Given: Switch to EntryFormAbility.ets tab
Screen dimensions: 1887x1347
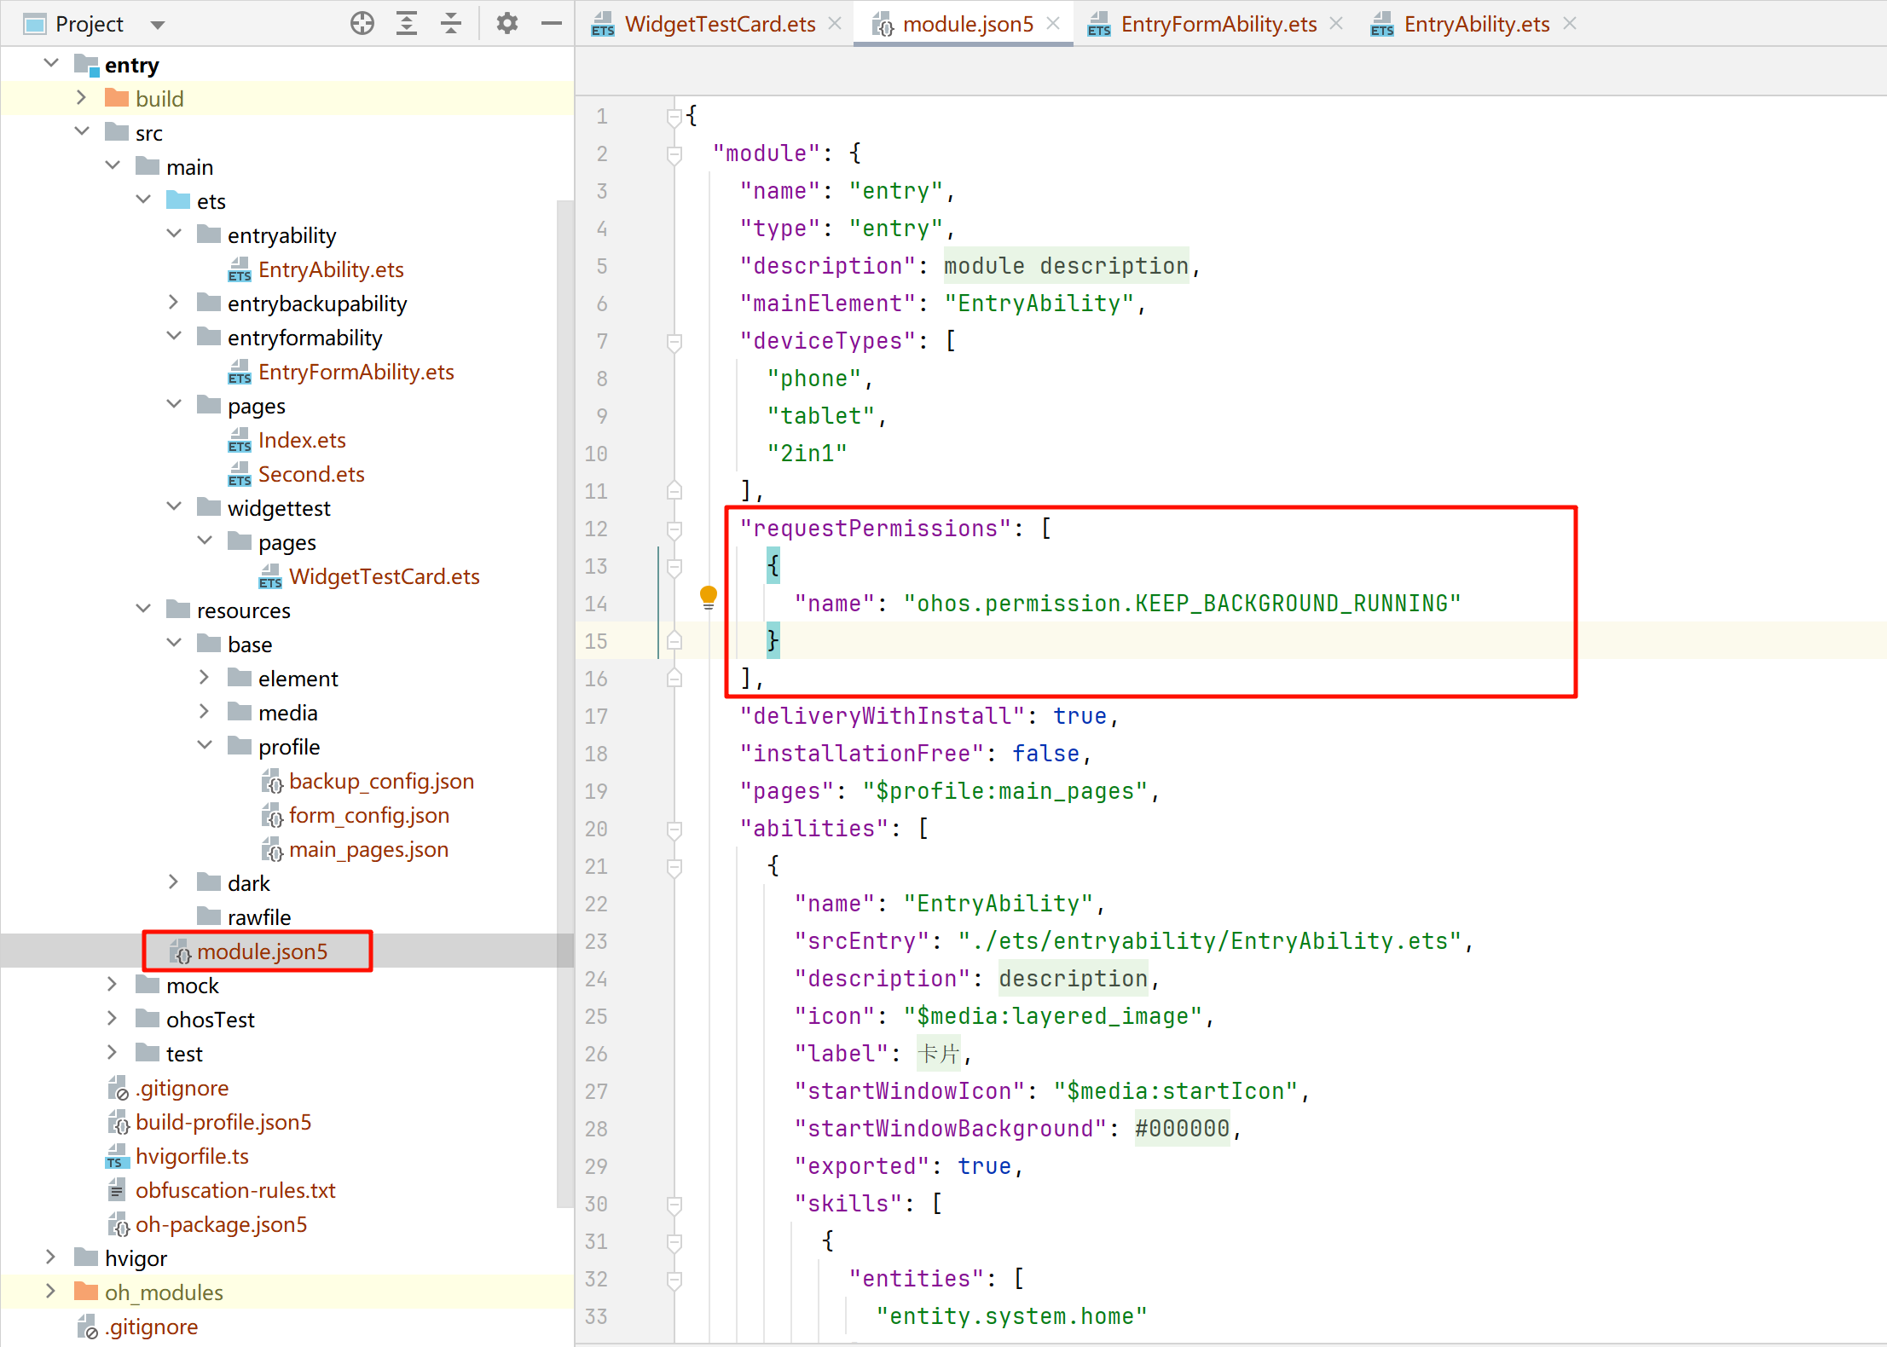Looking at the screenshot, I should [x=1218, y=24].
